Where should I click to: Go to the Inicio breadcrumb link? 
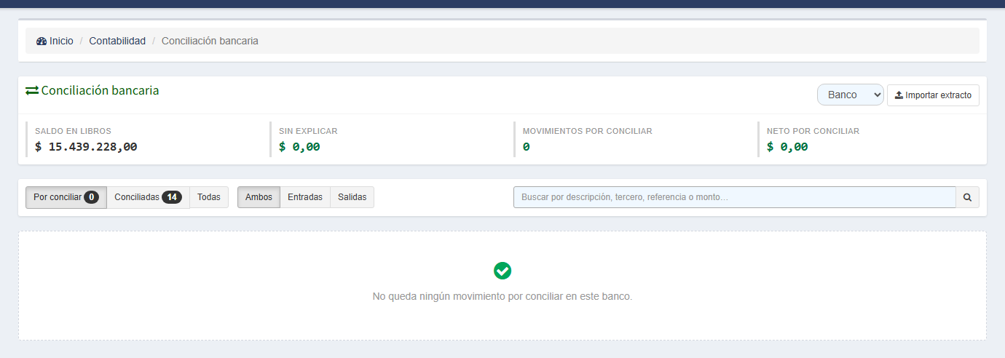(61, 41)
